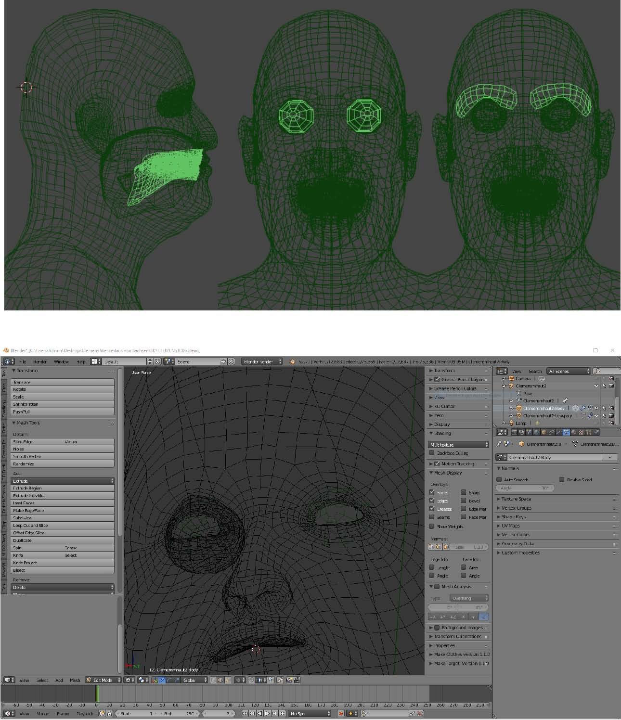Open the World properties tab
Image resolution: width=621 pixels, height=720 pixels.
point(536,432)
